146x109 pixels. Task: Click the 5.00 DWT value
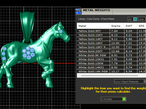[129, 63]
